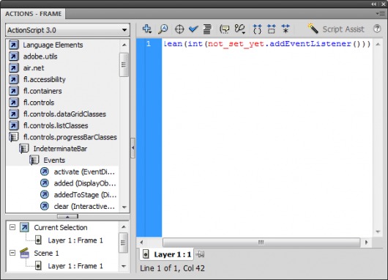Insert a target path with crosshair icon

coord(179,29)
